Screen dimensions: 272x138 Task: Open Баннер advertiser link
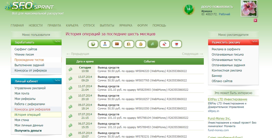tap(217, 76)
